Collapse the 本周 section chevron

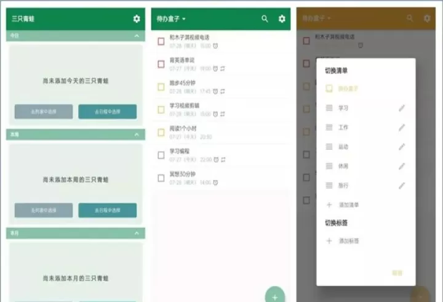[137, 134]
